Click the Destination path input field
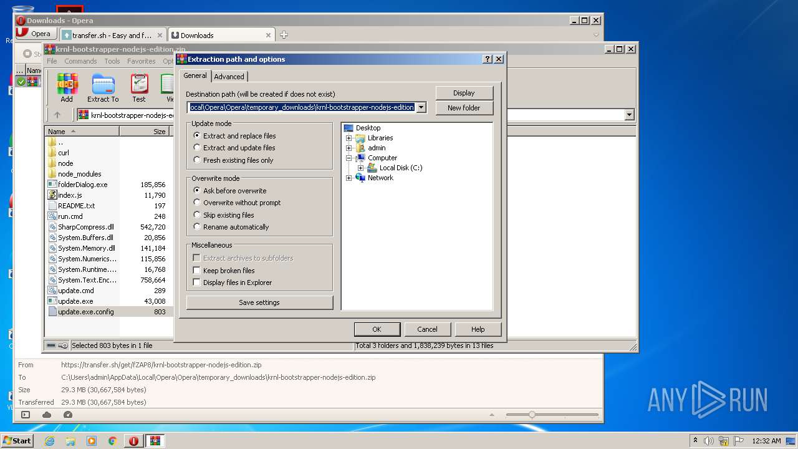798x449 pixels. click(x=302, y=107)
